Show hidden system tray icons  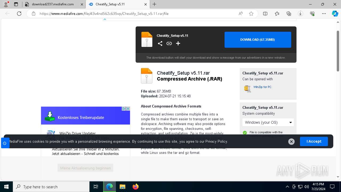click(x=287, y=187)
